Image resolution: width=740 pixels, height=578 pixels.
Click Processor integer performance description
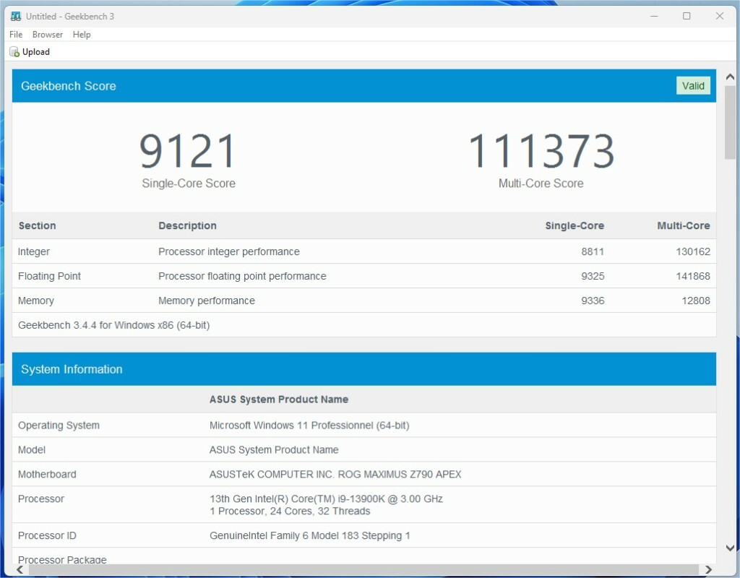[229, 251]
